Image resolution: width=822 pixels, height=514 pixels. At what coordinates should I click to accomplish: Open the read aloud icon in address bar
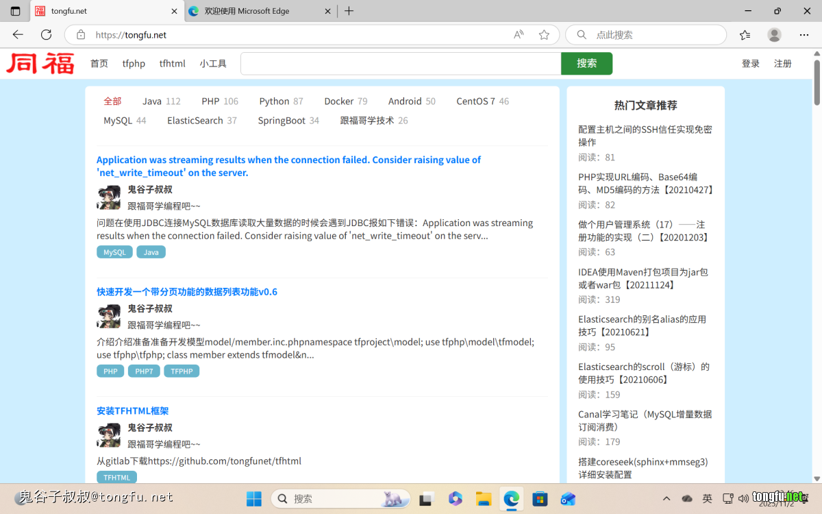519,35
